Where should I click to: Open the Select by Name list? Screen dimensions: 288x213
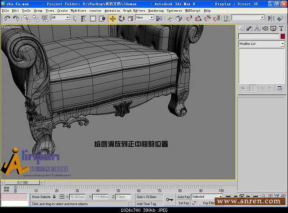point(84,18)
